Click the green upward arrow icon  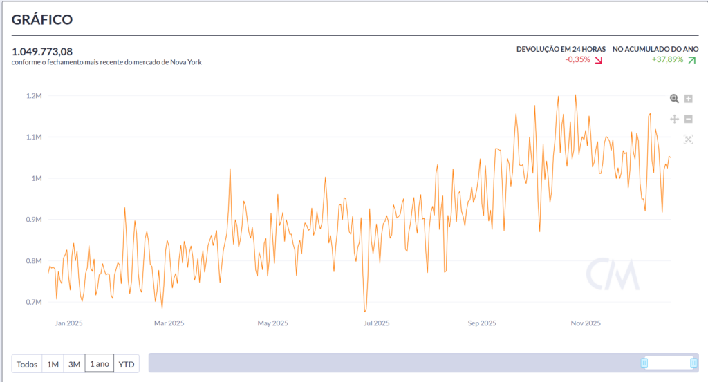point(691,60)
